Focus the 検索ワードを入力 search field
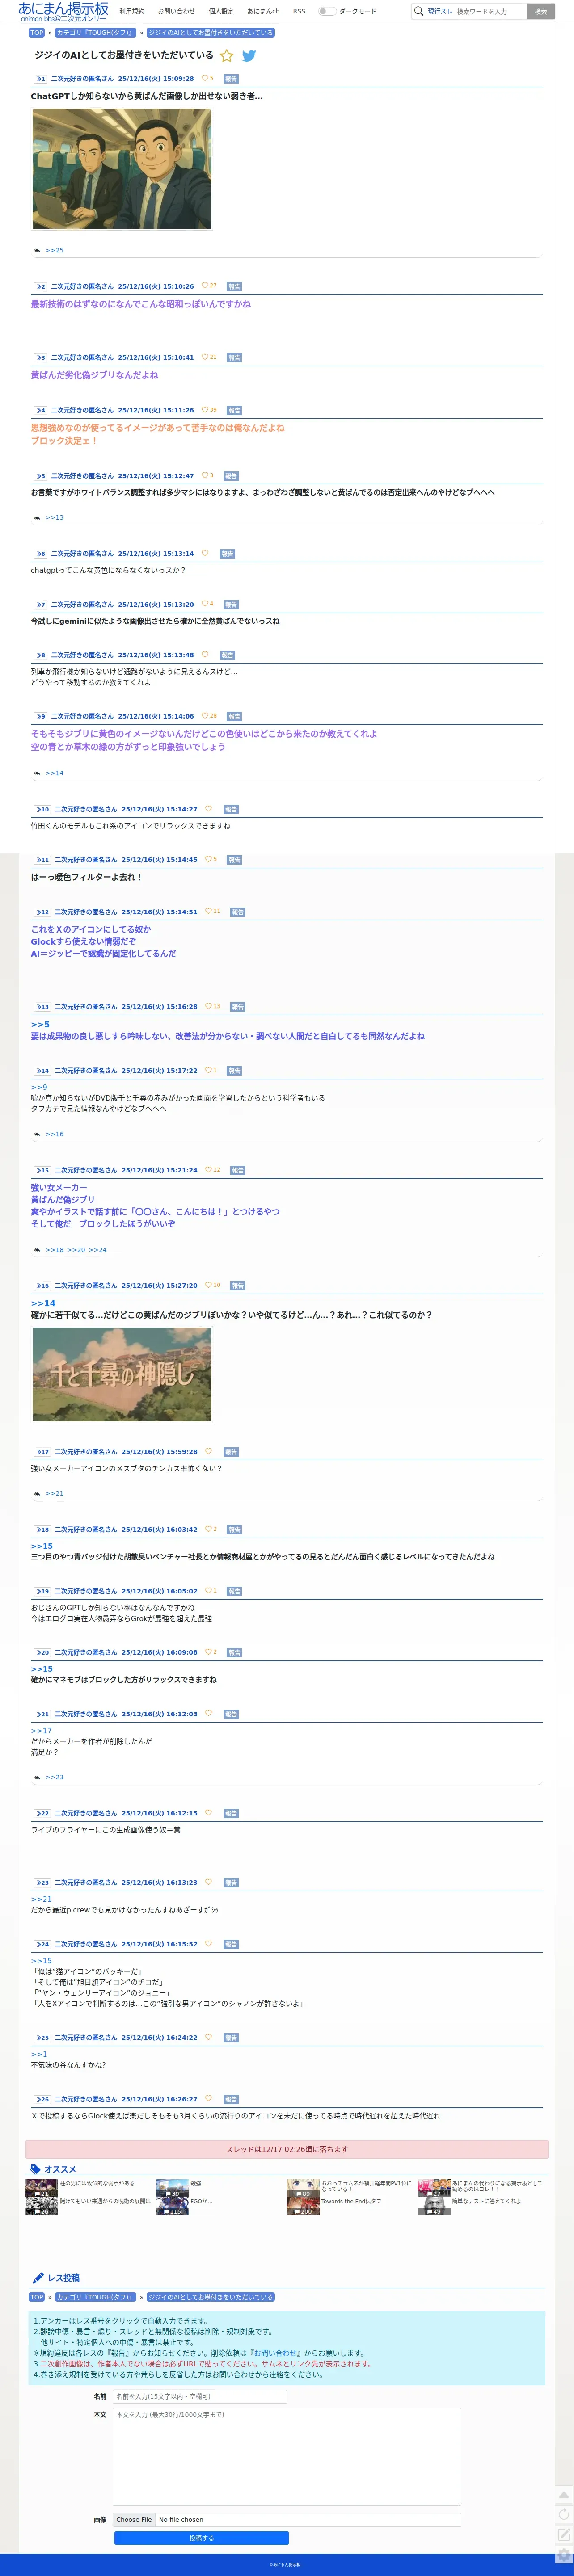The image size is (574, 2576). click(489, 11)
